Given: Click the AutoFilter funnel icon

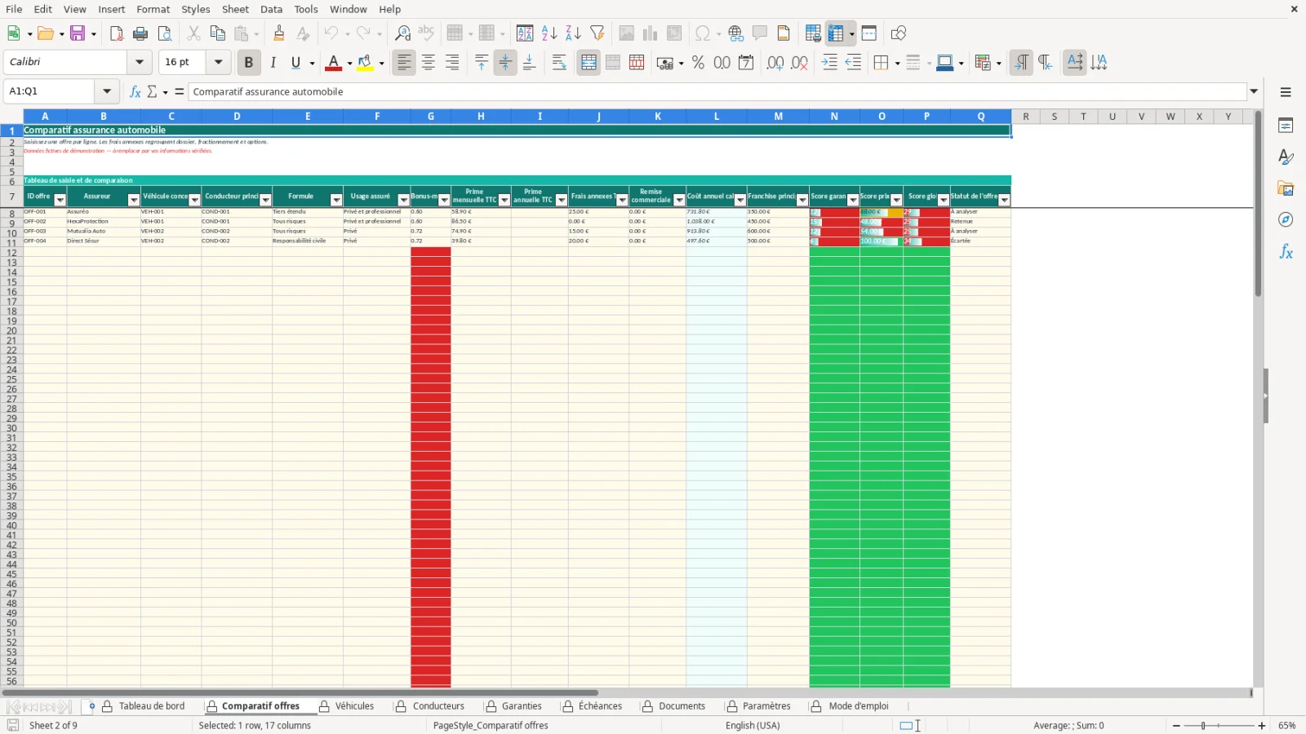Looking at the screenshot, I should (597, 33).
